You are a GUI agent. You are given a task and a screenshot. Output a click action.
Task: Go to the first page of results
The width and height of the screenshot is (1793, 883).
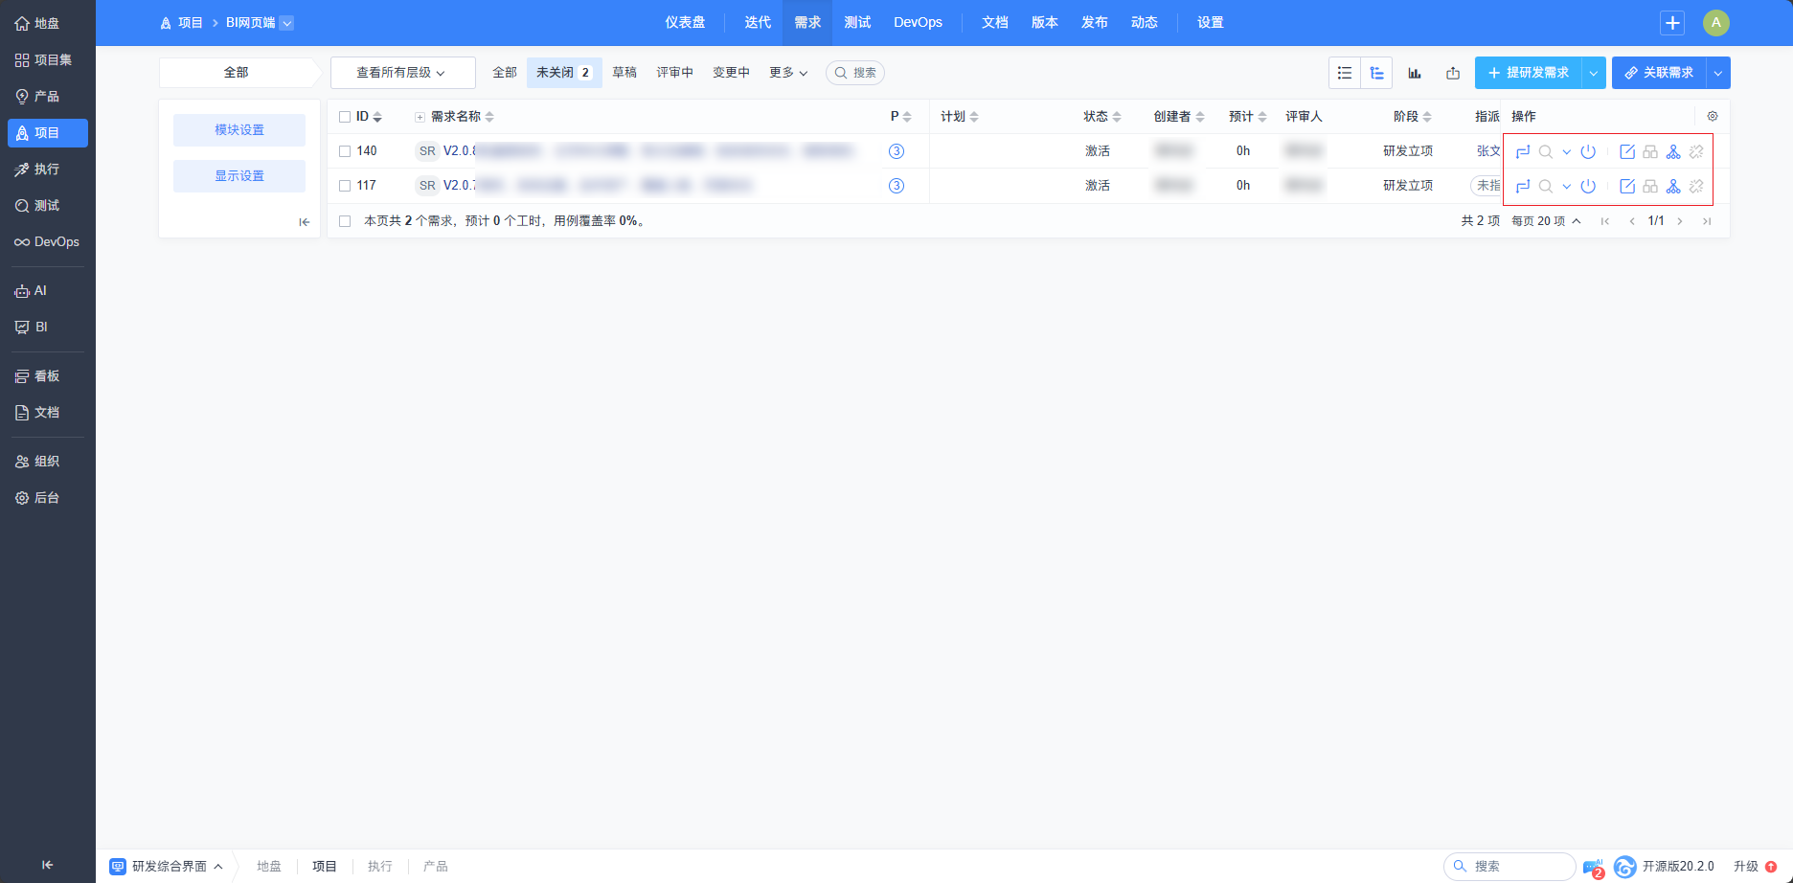click(x=1605, y=221)
